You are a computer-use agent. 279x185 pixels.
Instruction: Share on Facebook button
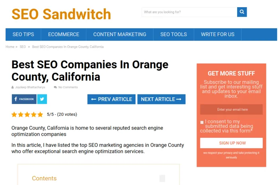tap(24, 99)
